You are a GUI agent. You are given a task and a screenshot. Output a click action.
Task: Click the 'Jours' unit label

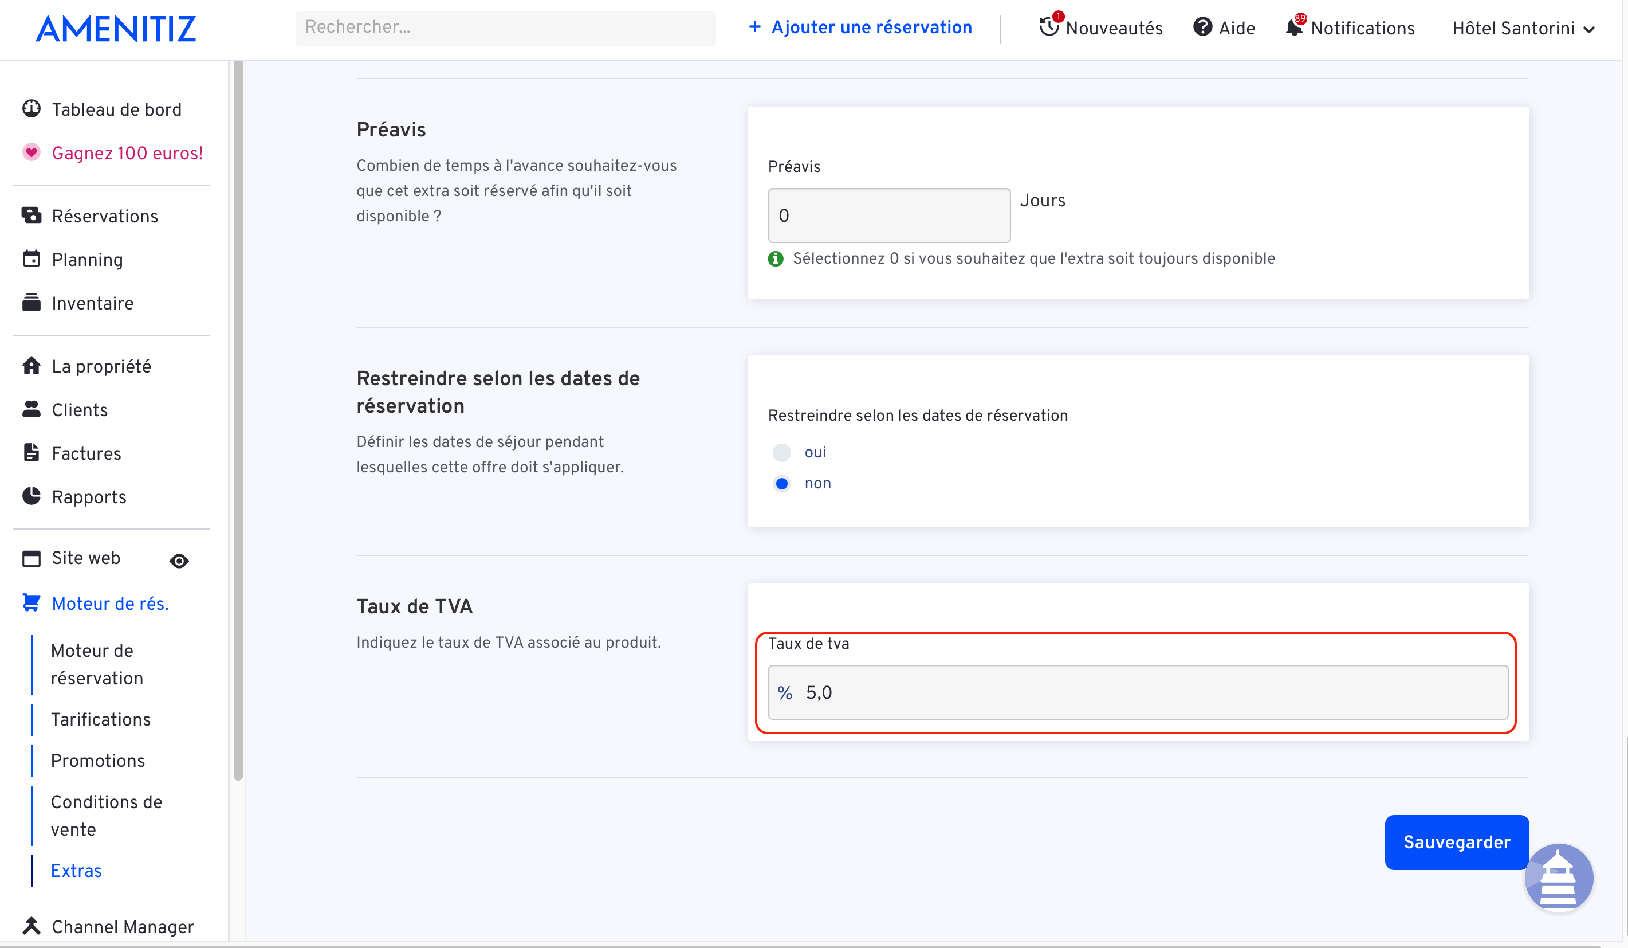coord(1043,201)
